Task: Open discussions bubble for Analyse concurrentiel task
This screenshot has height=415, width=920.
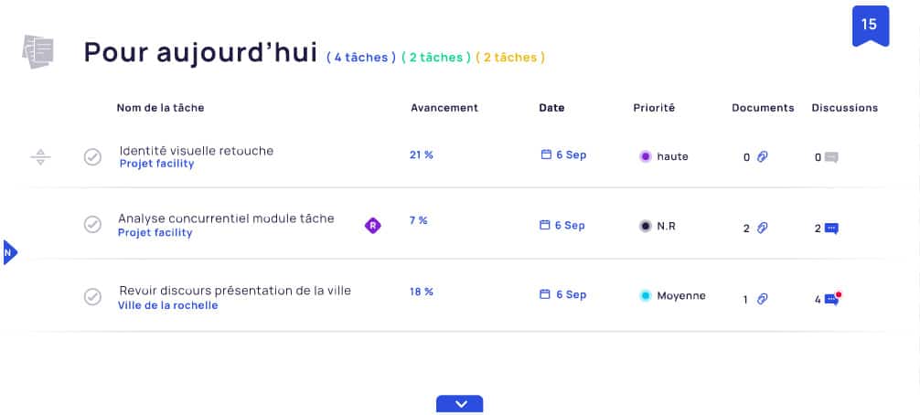Action: point(830,229)
